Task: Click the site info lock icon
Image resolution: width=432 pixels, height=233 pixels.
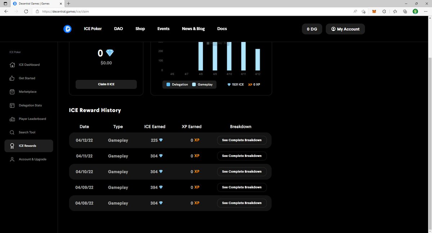Action: click(x=37, y=11)
